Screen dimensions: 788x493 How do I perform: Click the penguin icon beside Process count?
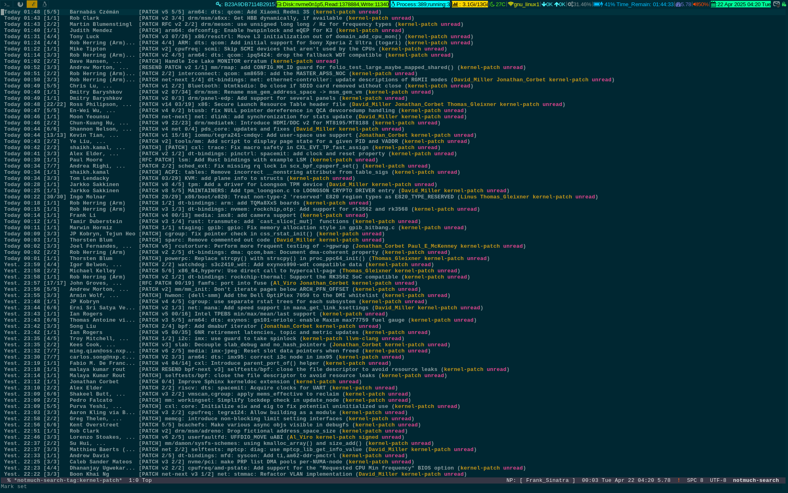coord(393,4)
